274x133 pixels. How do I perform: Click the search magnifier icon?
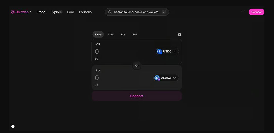pyautogui.click(x=110, y=12)
